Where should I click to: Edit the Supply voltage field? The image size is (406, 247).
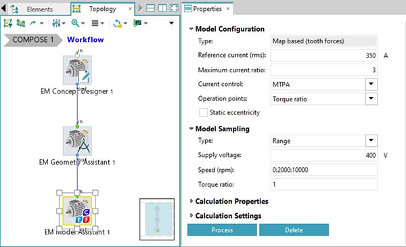[323, 155]
